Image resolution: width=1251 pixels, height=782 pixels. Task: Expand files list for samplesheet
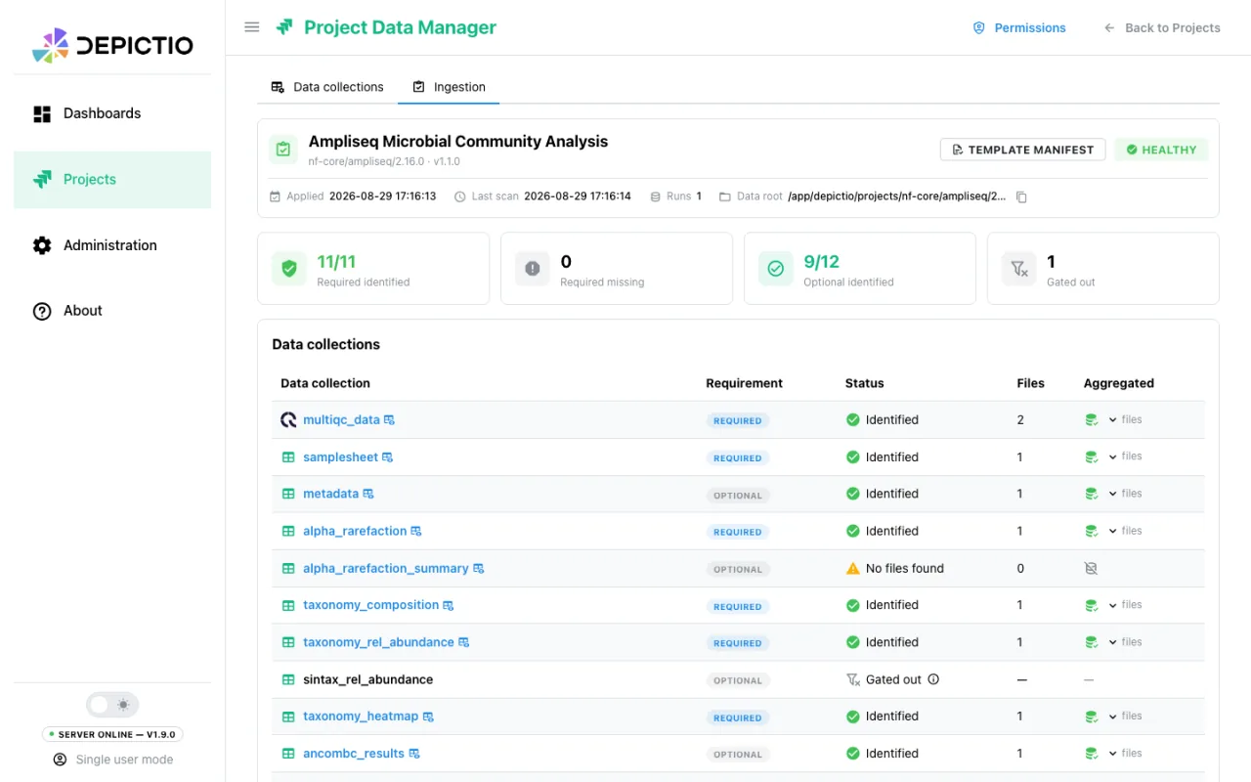(x=1125, y=456)
